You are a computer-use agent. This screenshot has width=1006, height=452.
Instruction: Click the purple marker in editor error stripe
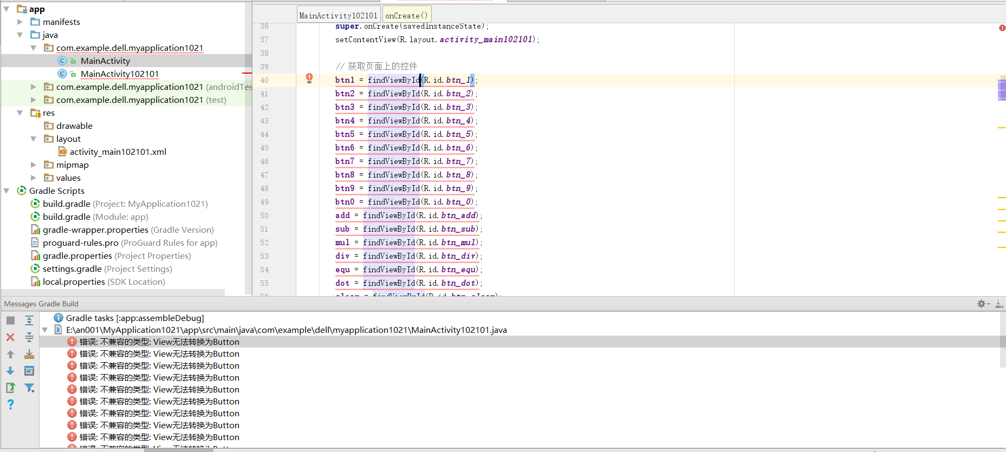click(1002, 89)
